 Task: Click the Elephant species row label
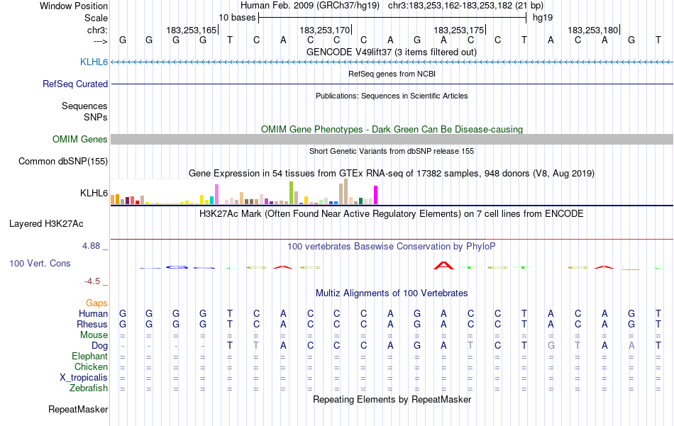pyautogui.click(x=89, y=356)
